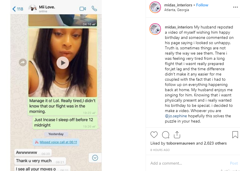Screen dimensions: 240x171
Task: Like the post with the heart icon
Action: [x=154, y=135]
